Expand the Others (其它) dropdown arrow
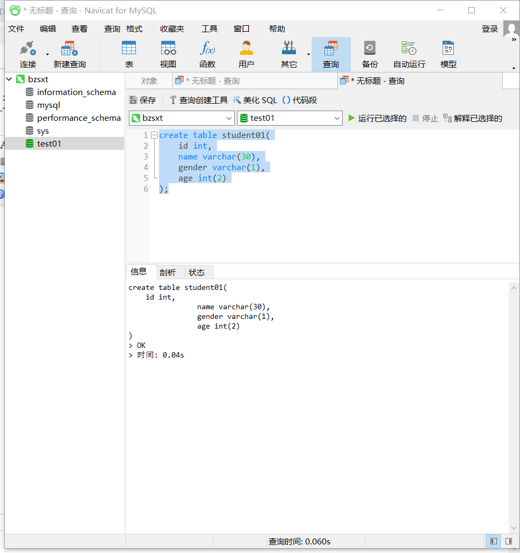This screenshot has height=553, width=520. click(x=308, y=54)
